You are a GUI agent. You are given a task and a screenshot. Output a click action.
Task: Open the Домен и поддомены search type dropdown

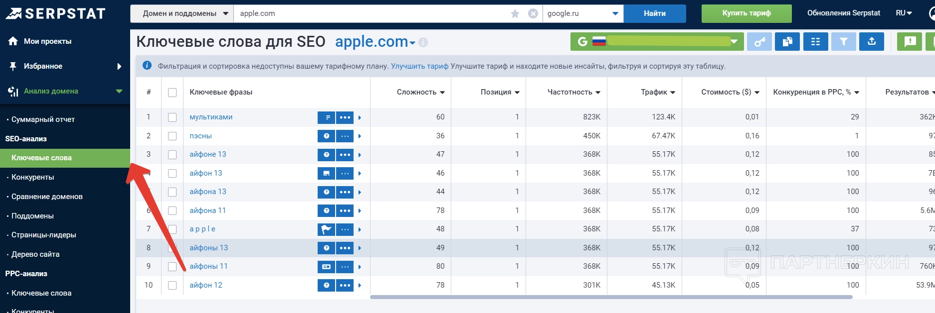pos(182,13)
